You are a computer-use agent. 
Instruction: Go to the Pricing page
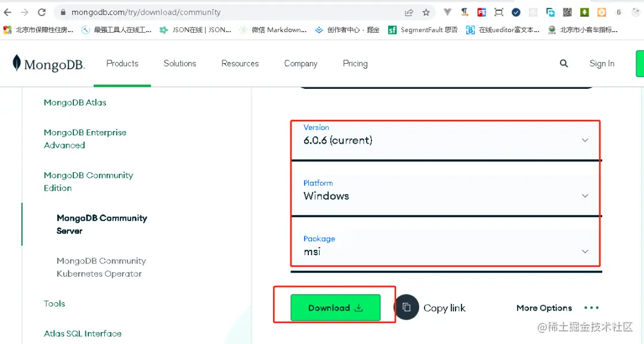click(x=355, y=64)
